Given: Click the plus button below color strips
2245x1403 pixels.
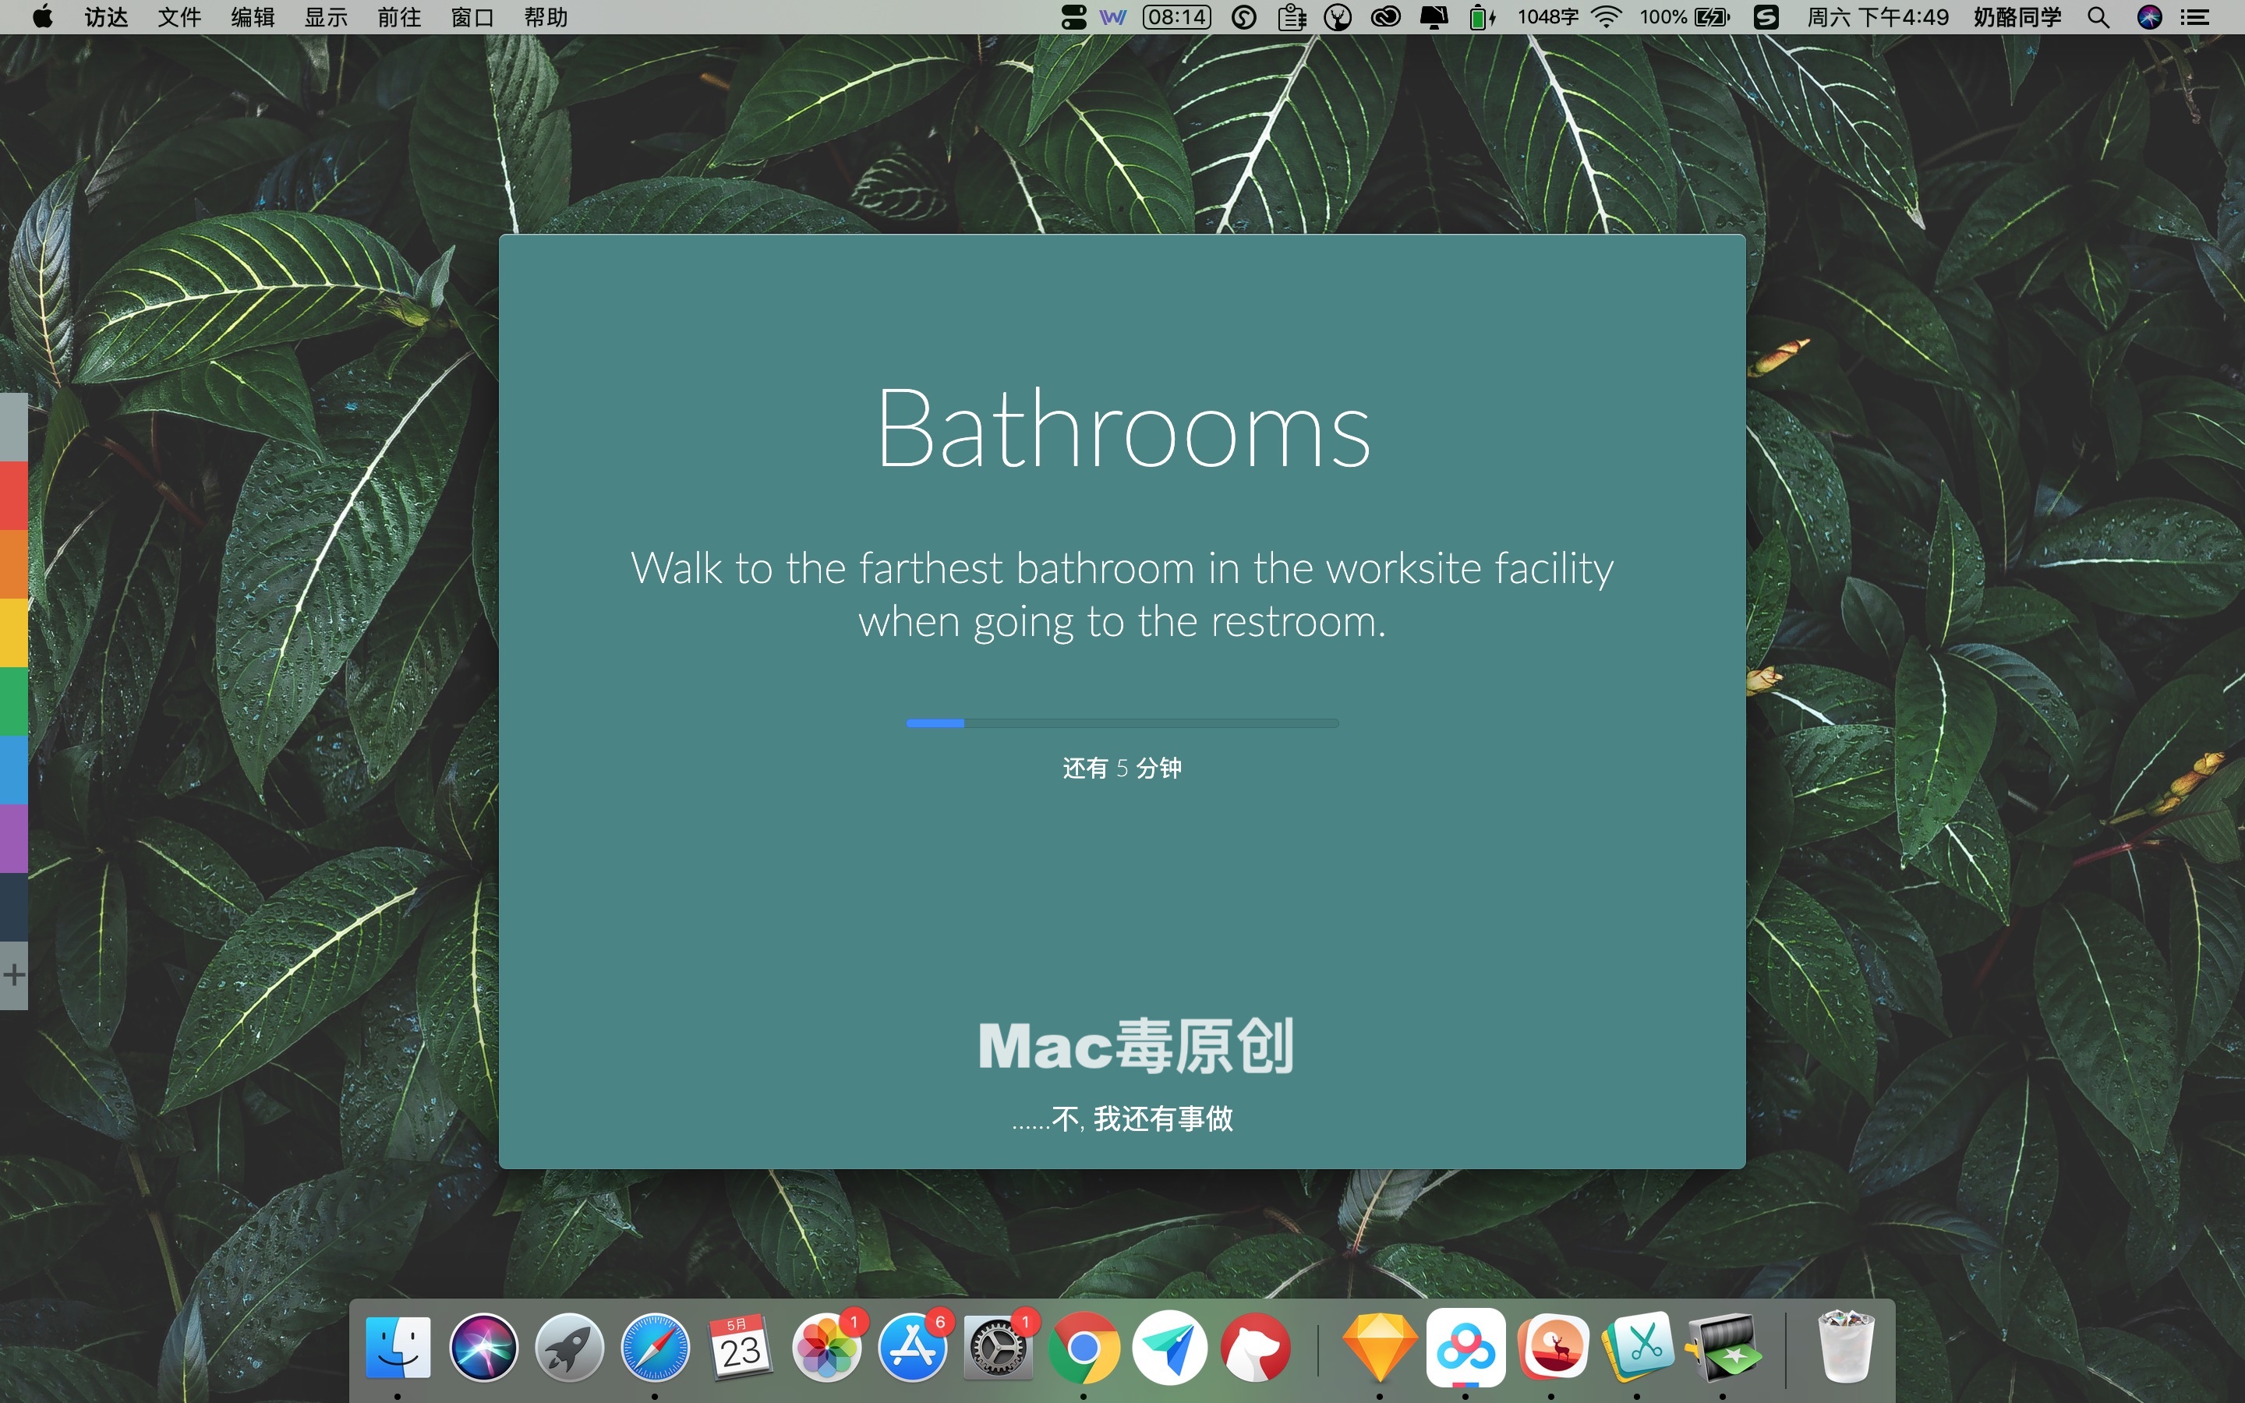Looking at the screenshot, I should pos(13,975).
